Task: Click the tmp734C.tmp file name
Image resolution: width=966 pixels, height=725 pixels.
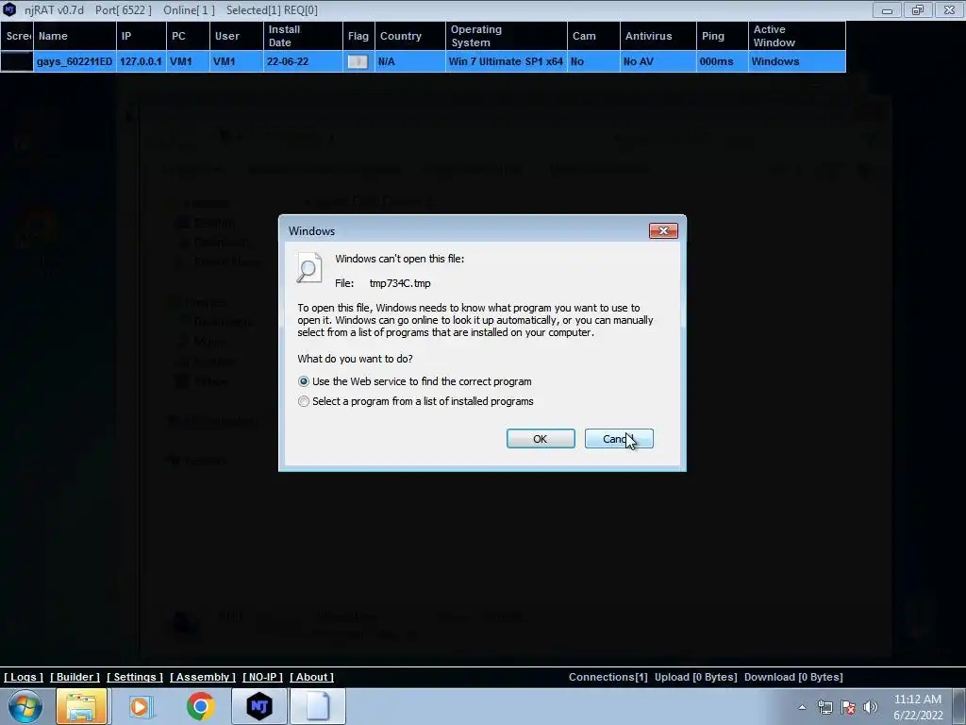Action: [400, 283]
